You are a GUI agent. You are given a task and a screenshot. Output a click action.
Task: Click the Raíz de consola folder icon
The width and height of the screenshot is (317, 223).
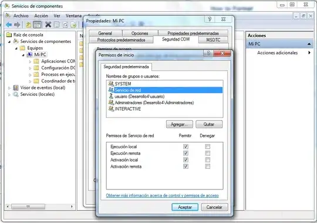pyautogui.click(x=9, y=35)
